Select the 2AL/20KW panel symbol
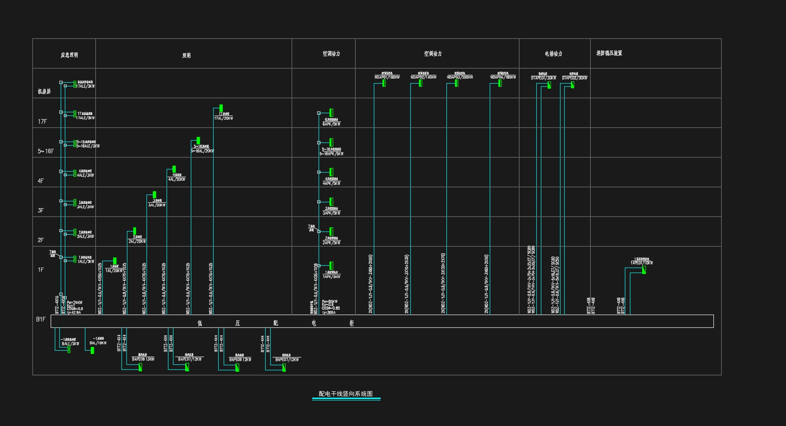Image resolution: width=786 pixels, height=426 pixels. [134, 231]
